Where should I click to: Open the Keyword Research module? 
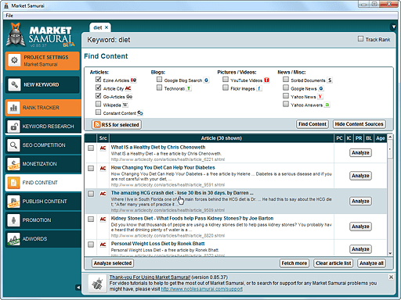tap(43, 127)
